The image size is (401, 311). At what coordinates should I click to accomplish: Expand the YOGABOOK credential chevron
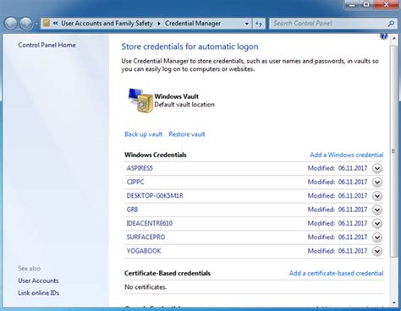377,251
